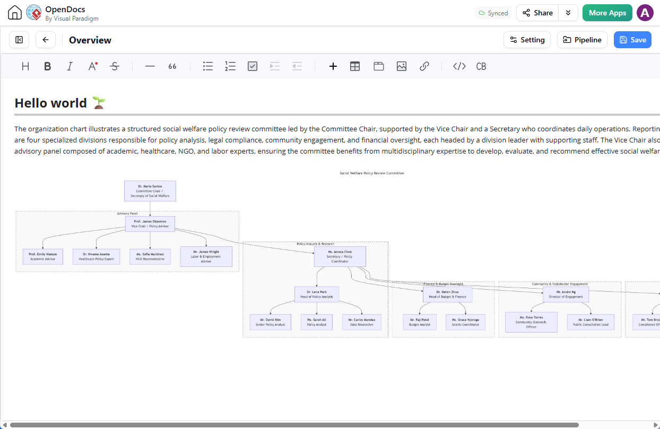The width and height of the screenshot is (660, 429).
Task: Click the Synced status indicator
Action: coord(493,13)
